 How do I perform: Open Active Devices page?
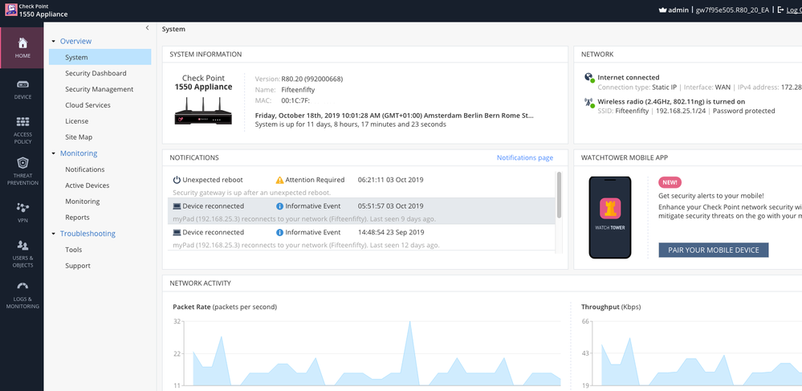(87, 185)
